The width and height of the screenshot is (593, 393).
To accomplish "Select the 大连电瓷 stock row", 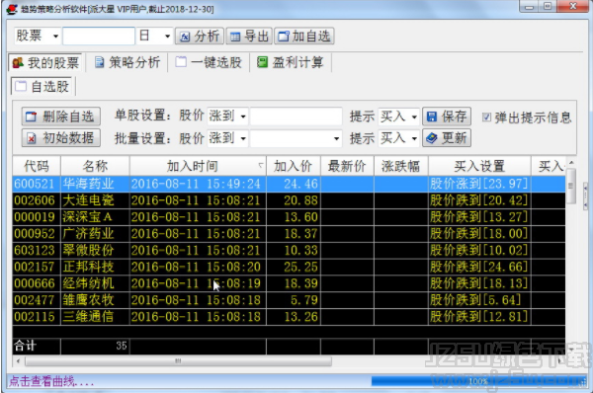I will [289, 200].
